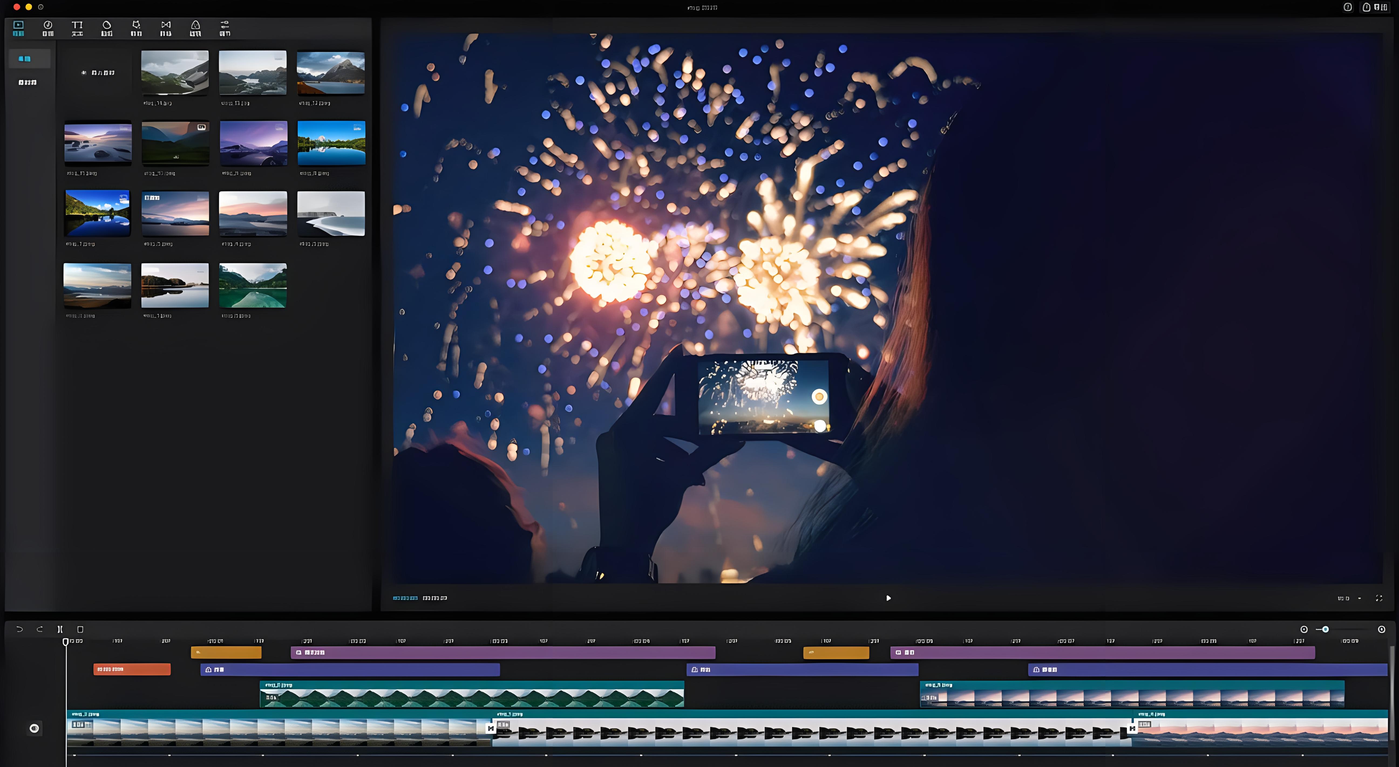Open the Transitions tab with bowtie icon

(x=166, y=28)
